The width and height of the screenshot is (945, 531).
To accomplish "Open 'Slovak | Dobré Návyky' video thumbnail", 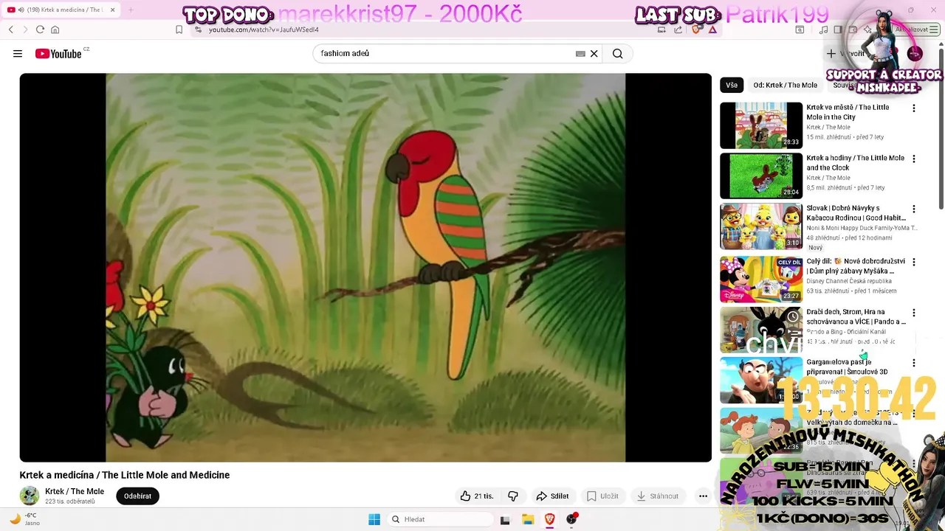I will coord(761,227).
